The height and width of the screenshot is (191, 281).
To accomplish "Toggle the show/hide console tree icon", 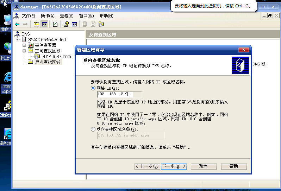I will tap(44, 24).
